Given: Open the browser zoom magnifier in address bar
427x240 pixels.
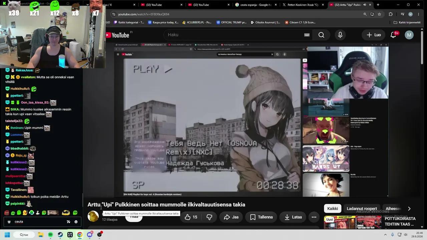Looking at the screenshot, I should coord(365,14).
